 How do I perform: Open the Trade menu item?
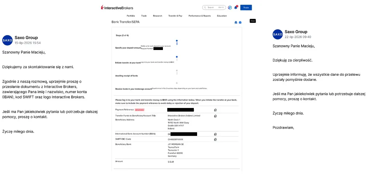tap(144, 16)
